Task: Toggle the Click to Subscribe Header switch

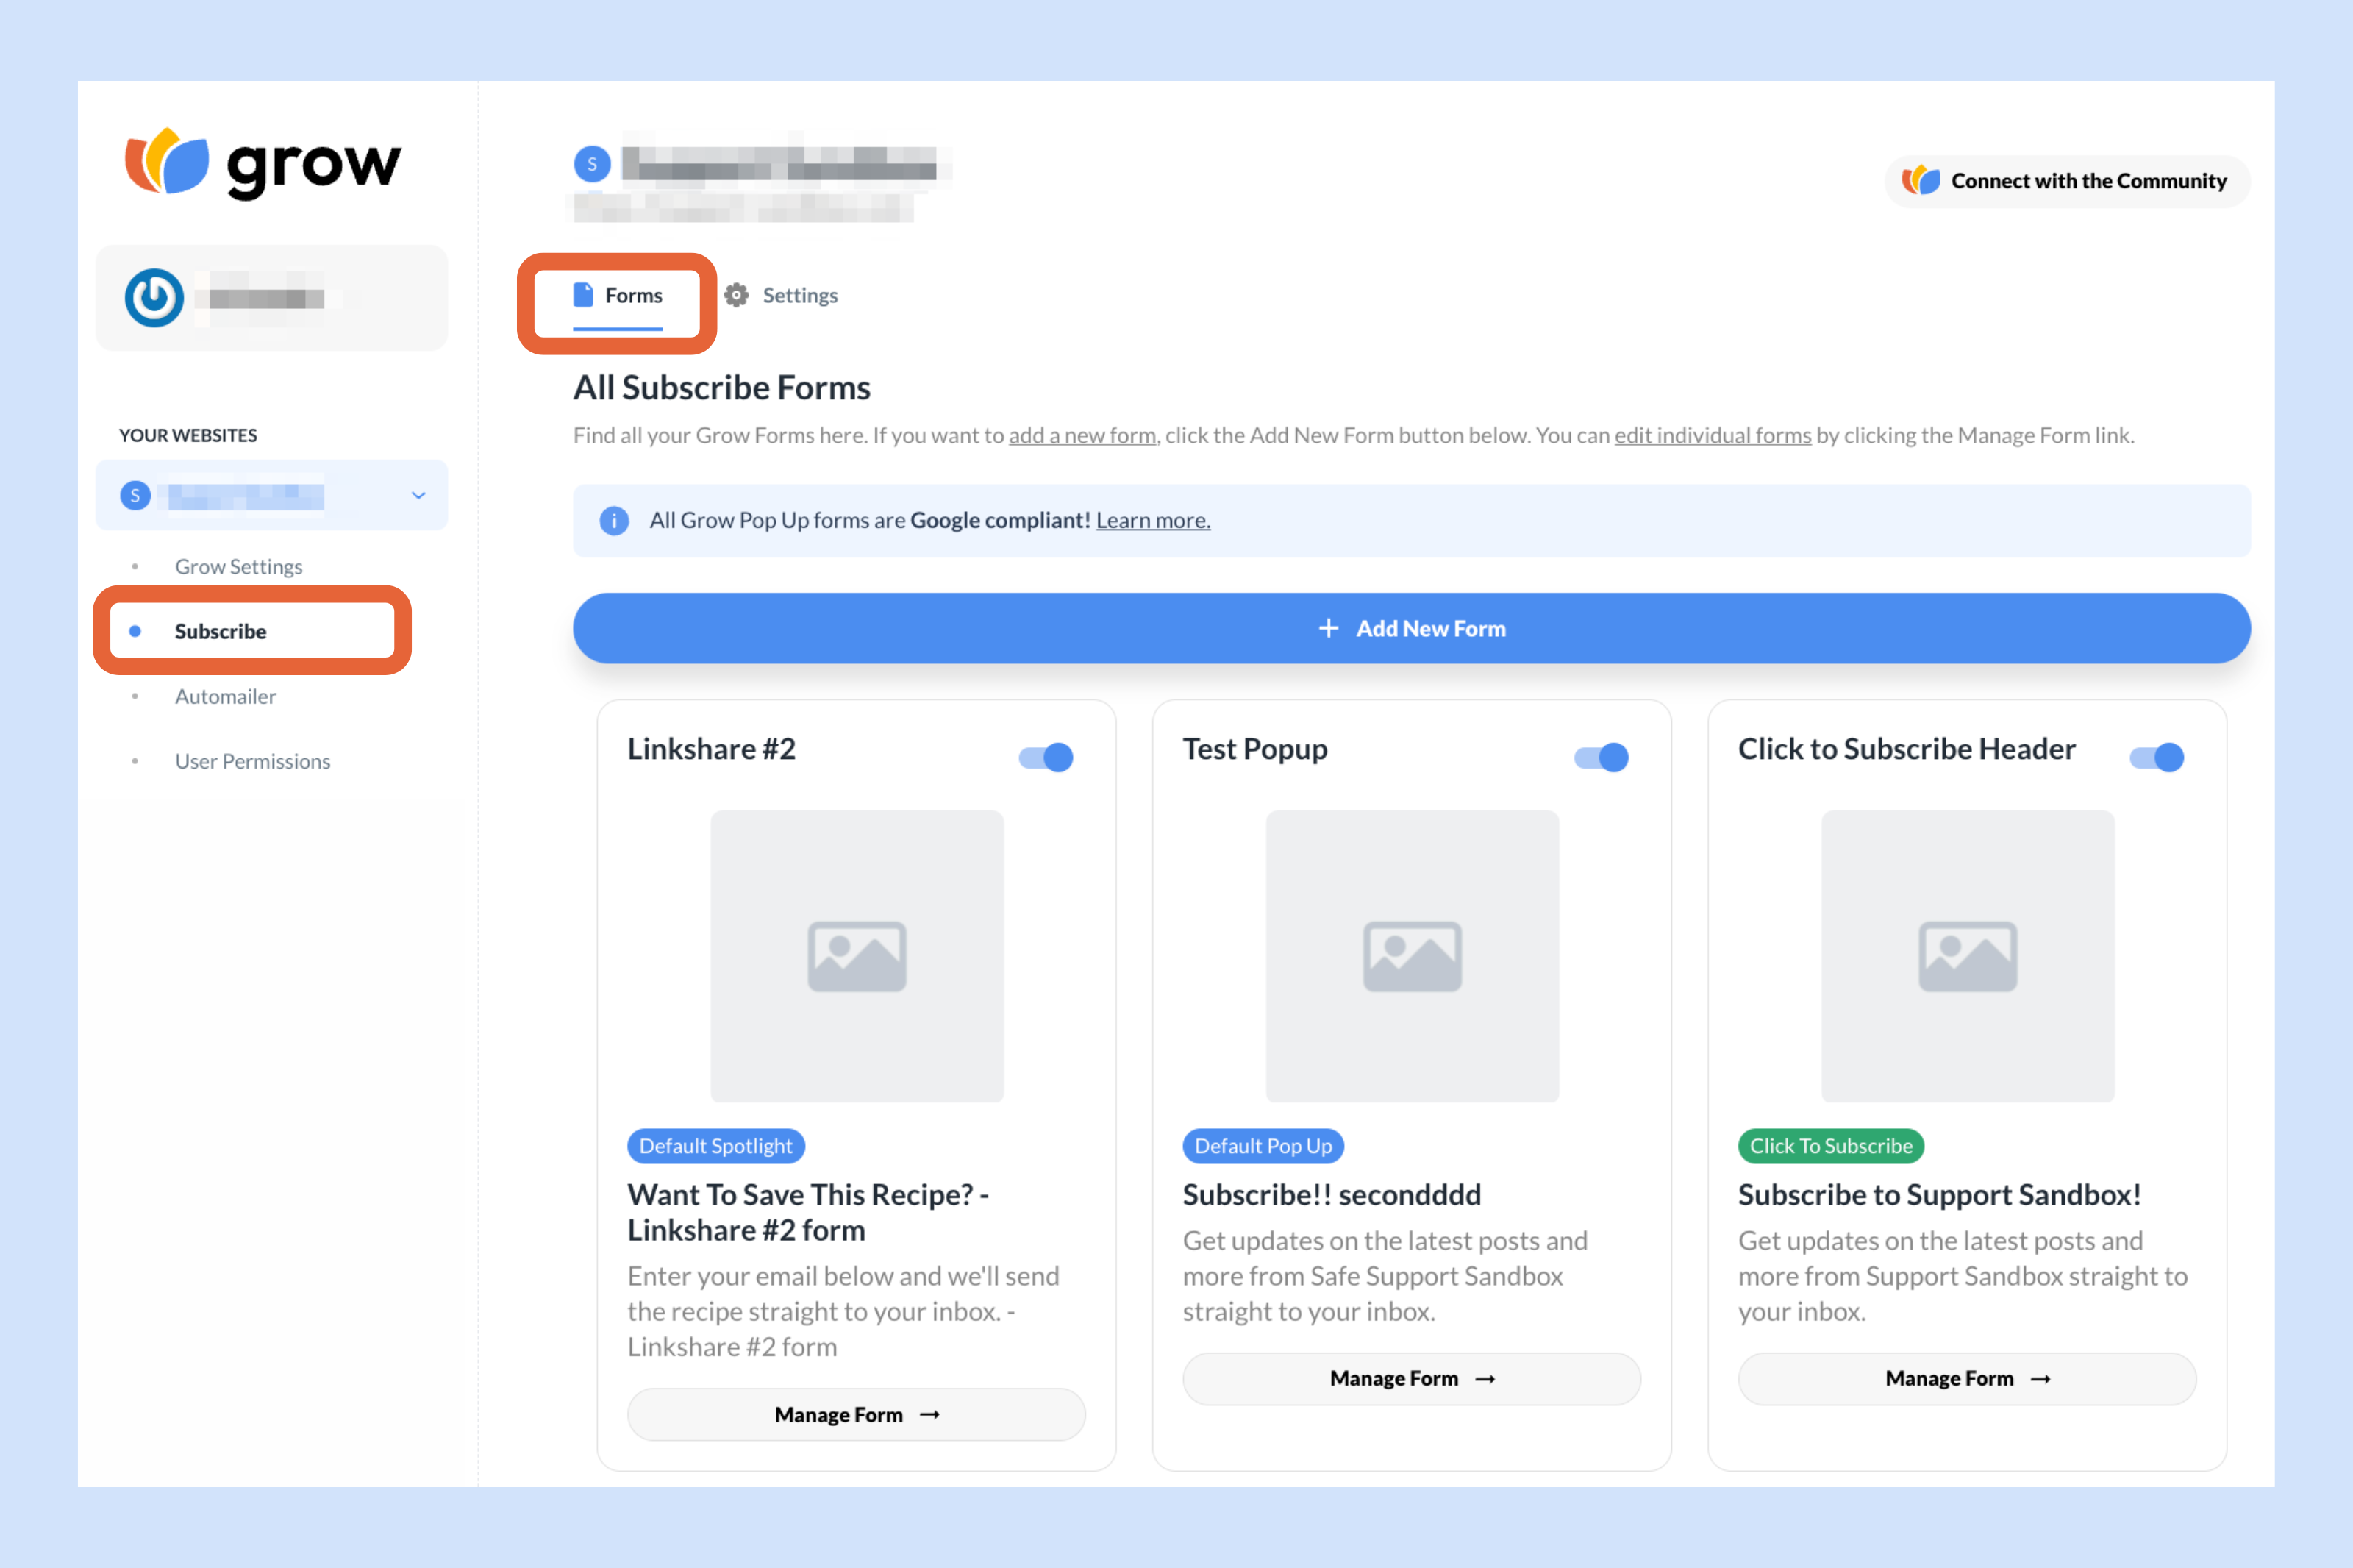Action: [2157, 757]
